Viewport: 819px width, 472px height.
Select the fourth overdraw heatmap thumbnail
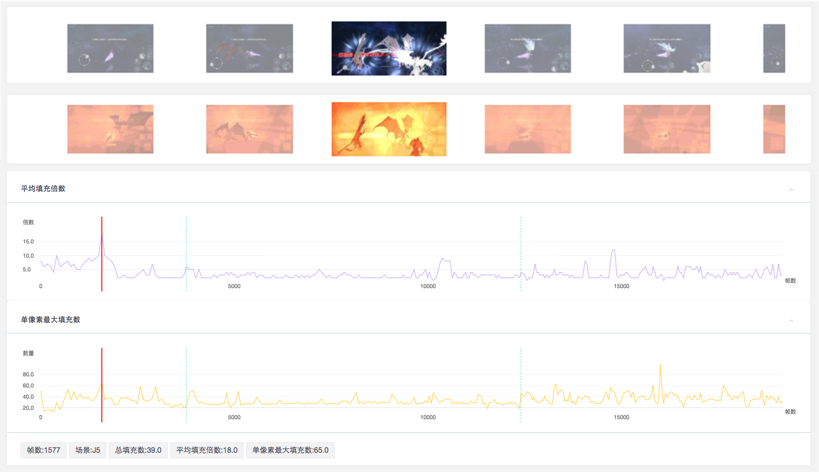528,129
